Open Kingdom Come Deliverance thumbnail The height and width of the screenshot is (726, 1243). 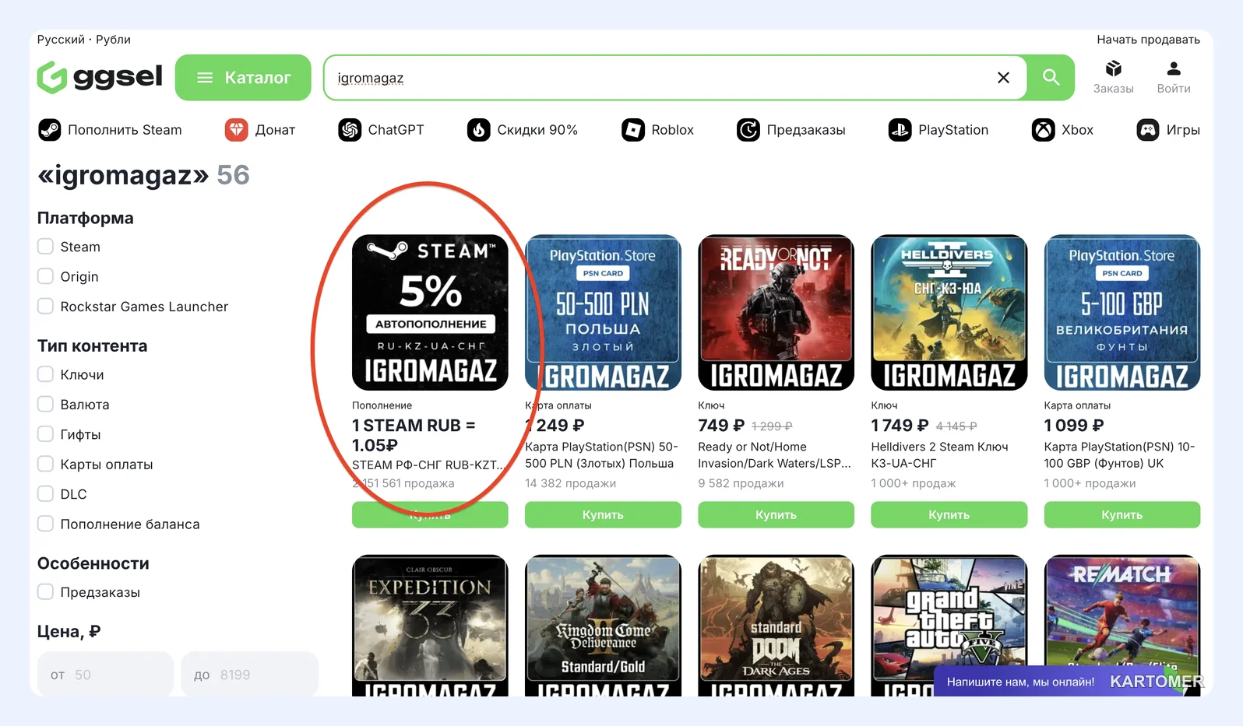pos(603,625)
